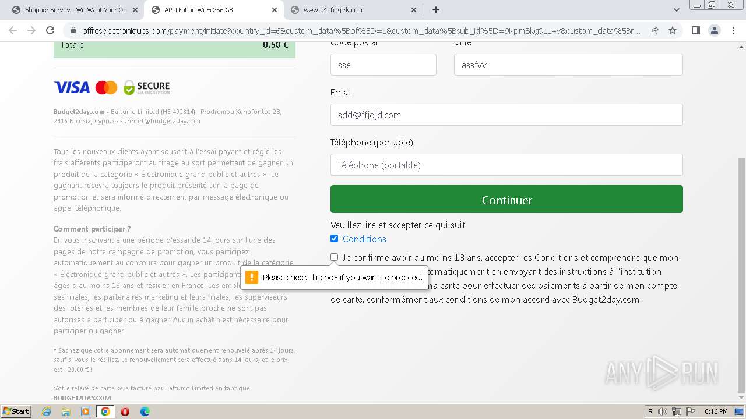Click the Secure SSL encryption badge

click(147, 87)
